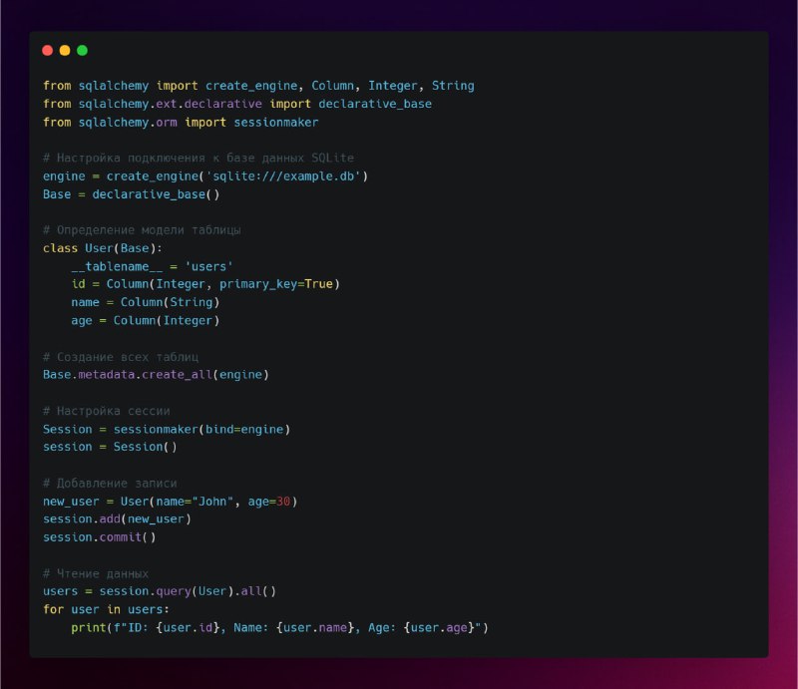This screenshot has height=689, width=798.
Task: Click the for user in users: line
Action: click(x=106, y=609)
